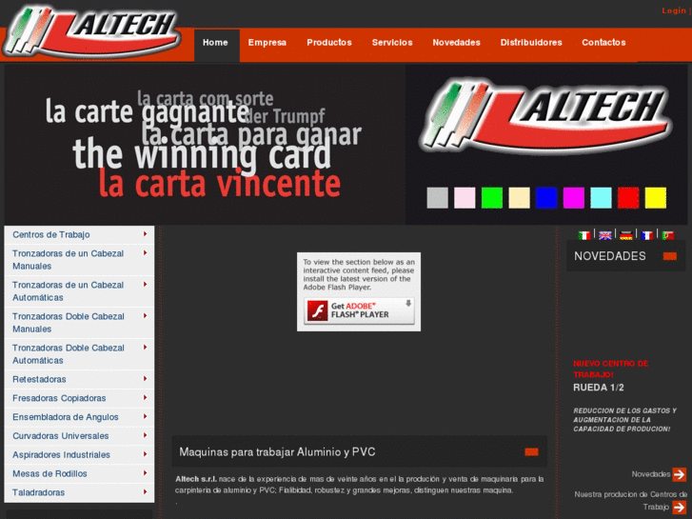Open the Mesas de Rodillos link
The height and width of the screenshot is (519, 692).
pyautogui.click(x=49, y=473)
